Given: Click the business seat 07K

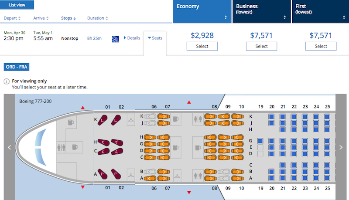Looking at the screenshot, I should coord(164,116).
